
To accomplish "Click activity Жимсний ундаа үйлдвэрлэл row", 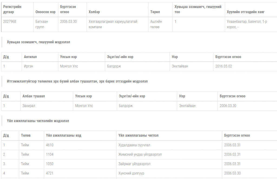I will click(x=139, y=154).
